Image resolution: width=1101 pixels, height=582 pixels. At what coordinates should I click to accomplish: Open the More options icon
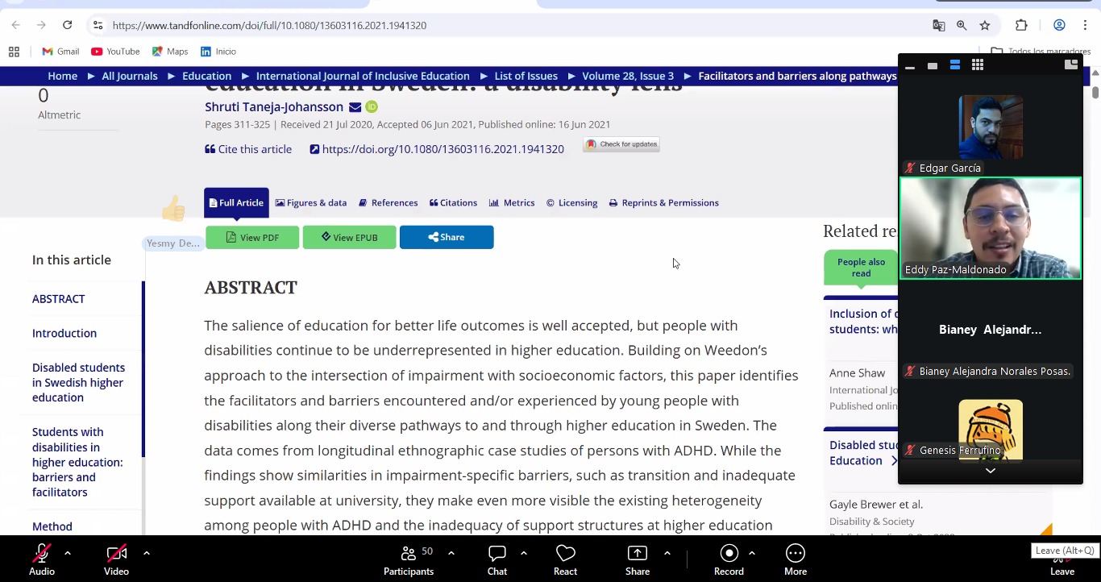pyautogui.click(x=795, y=554)
